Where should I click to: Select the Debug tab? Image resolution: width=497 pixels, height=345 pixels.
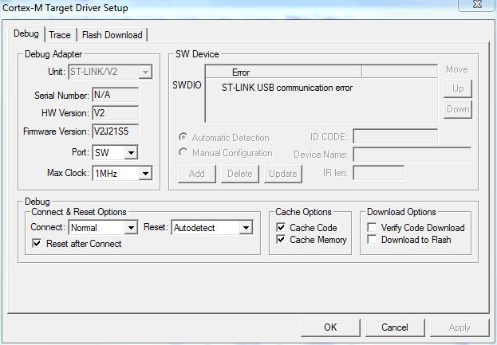[26, 34]
